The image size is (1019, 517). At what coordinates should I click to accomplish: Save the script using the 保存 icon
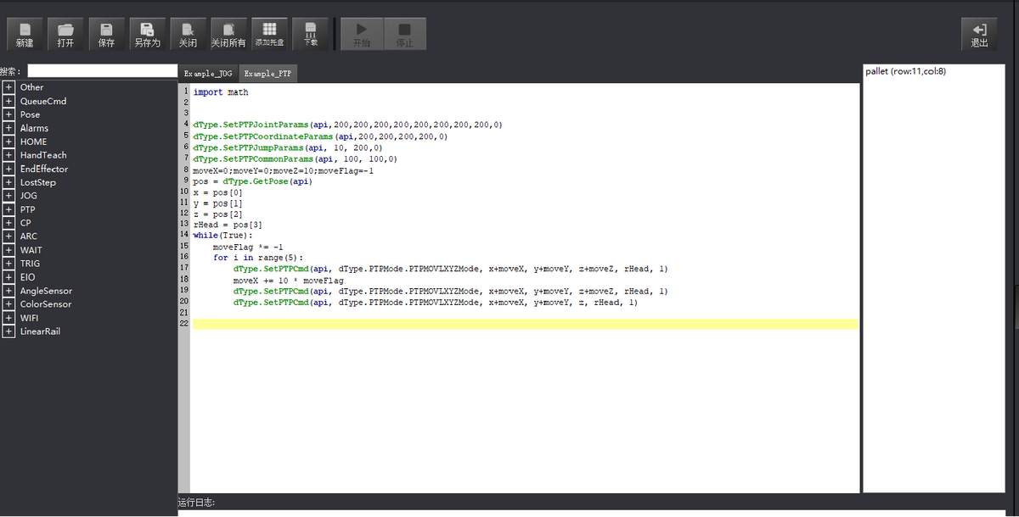(106, 34)
